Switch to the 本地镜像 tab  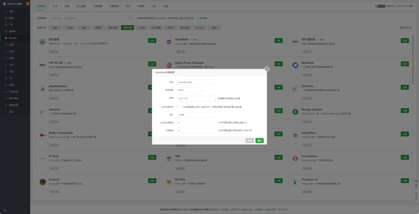[97, 6]
